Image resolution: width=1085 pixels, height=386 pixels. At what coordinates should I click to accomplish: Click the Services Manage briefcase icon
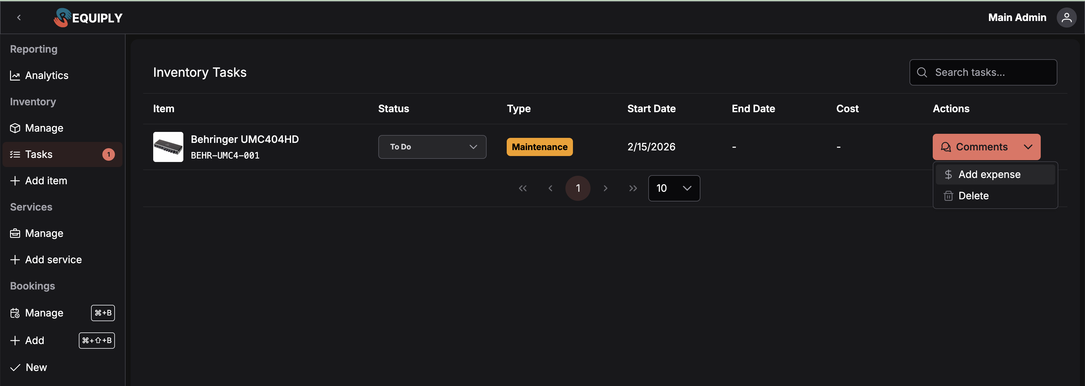point(15,233)
